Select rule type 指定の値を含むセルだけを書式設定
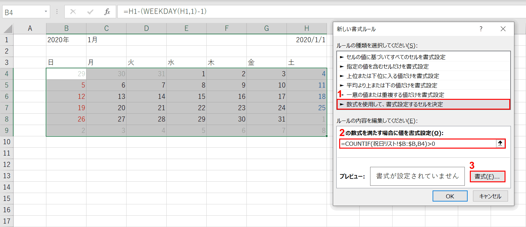The width and height of the screenshot is (526, 227). [423, 66]
